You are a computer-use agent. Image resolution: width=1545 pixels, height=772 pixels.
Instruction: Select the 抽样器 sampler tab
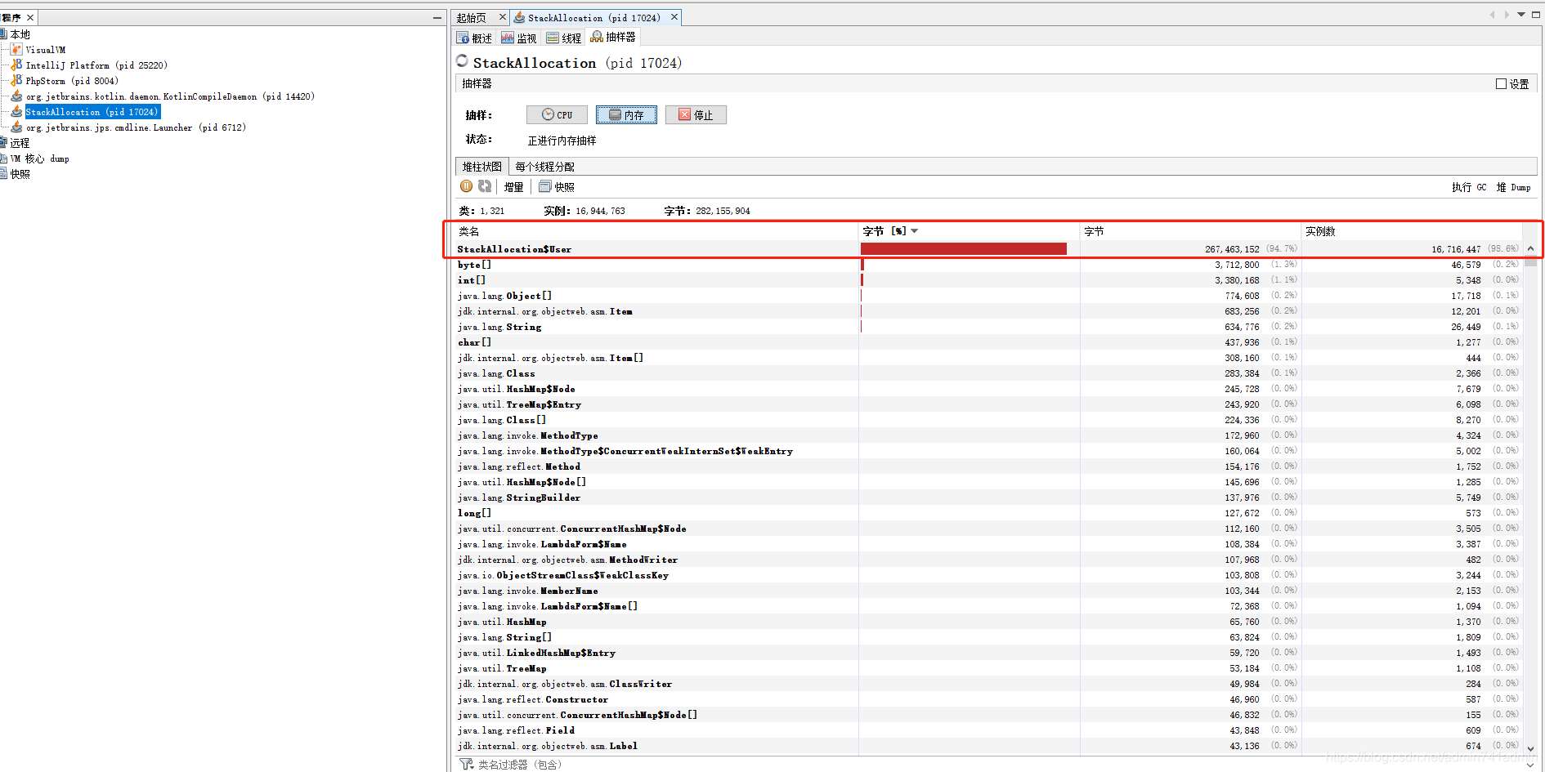(613, 37)
